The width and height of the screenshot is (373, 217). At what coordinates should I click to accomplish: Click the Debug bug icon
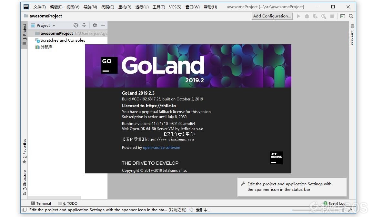coord(307,16)
